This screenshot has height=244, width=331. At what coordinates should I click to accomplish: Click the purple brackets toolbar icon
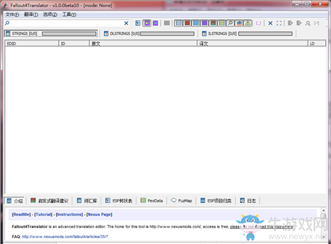(x=258, y=23)
